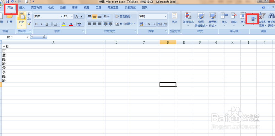Toggle Align Text Right
This screenshot has width=275, height=136.
[100, 24]
